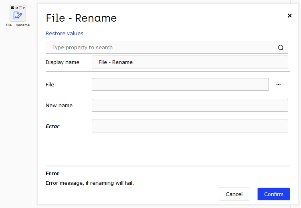
Task: Click the dialog title File - Rename
Action: click(81, 18)
